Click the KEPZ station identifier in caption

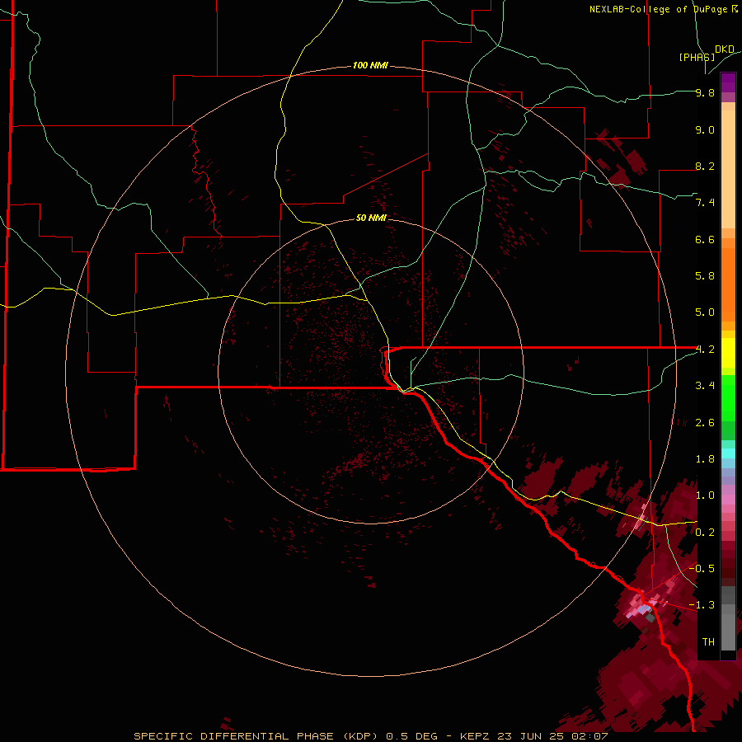pyautogui.click(x=473, y=736)
